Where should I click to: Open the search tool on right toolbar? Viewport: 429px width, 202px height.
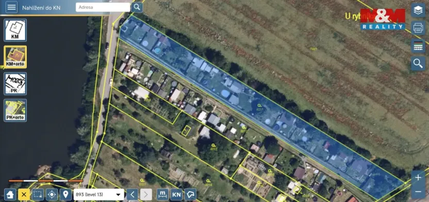(418, 63)
